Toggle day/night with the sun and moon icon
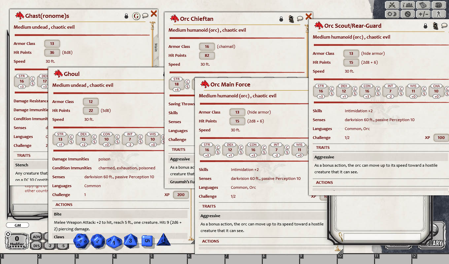This screenshot has height=264, width=449. (392, 14)
